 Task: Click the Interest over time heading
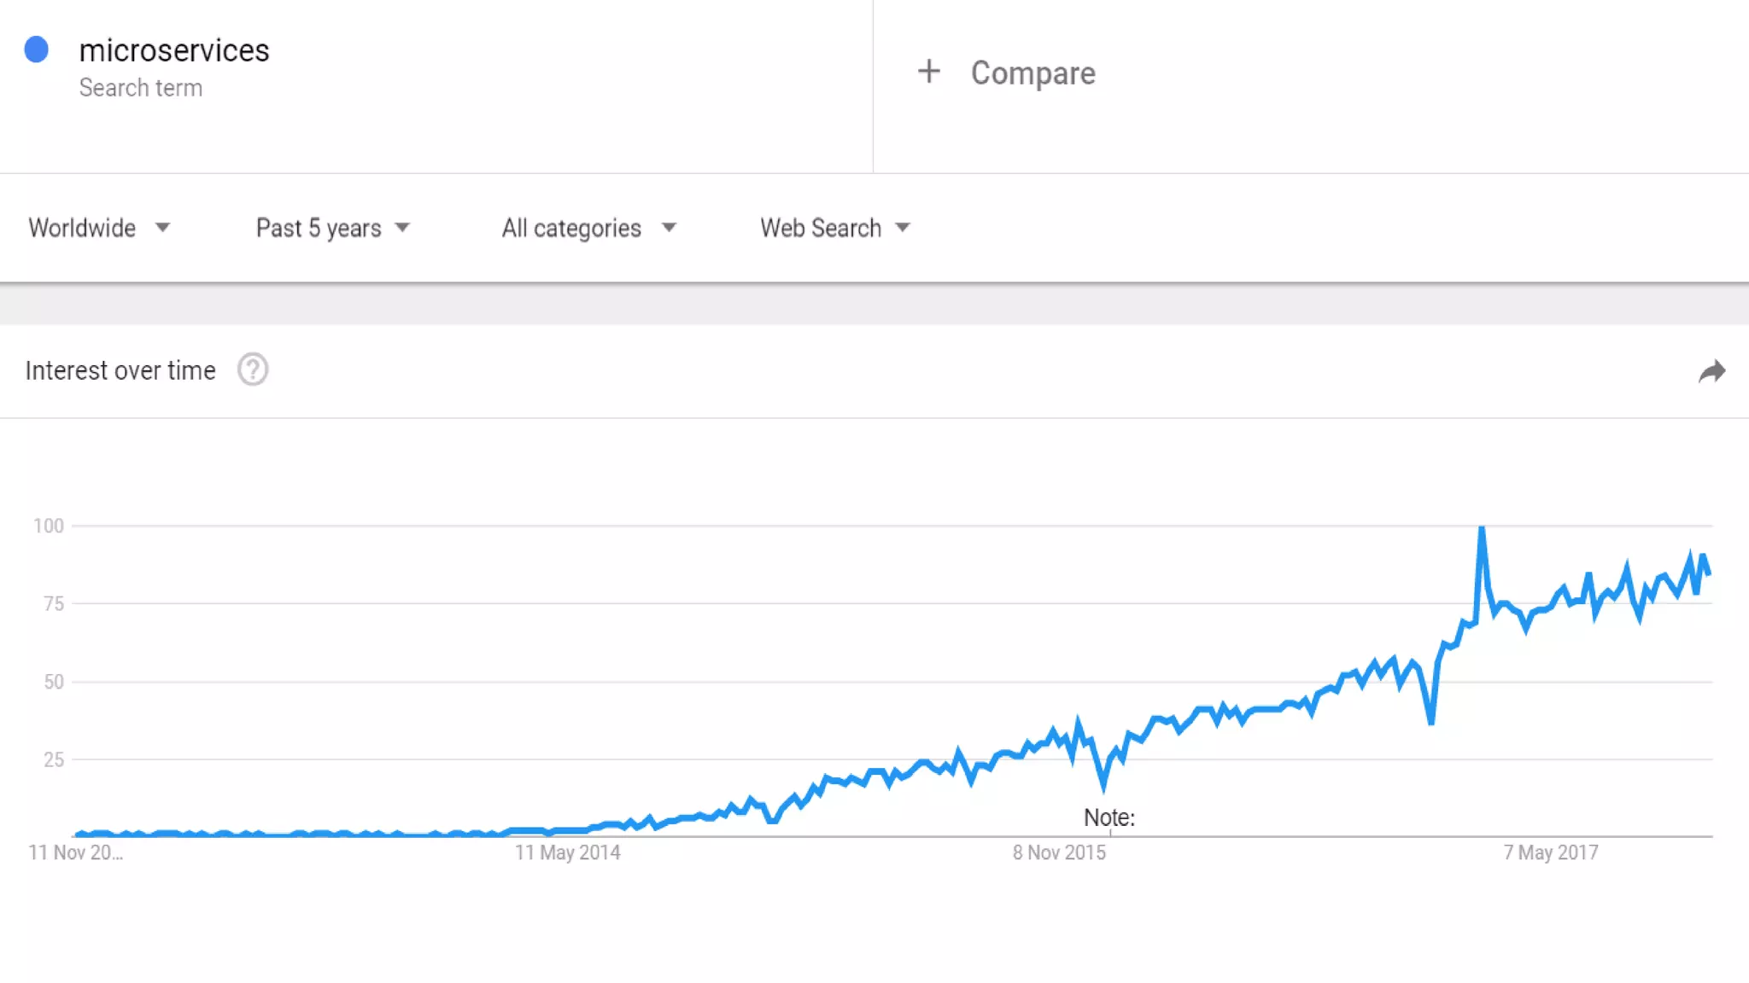pos(120,370)
